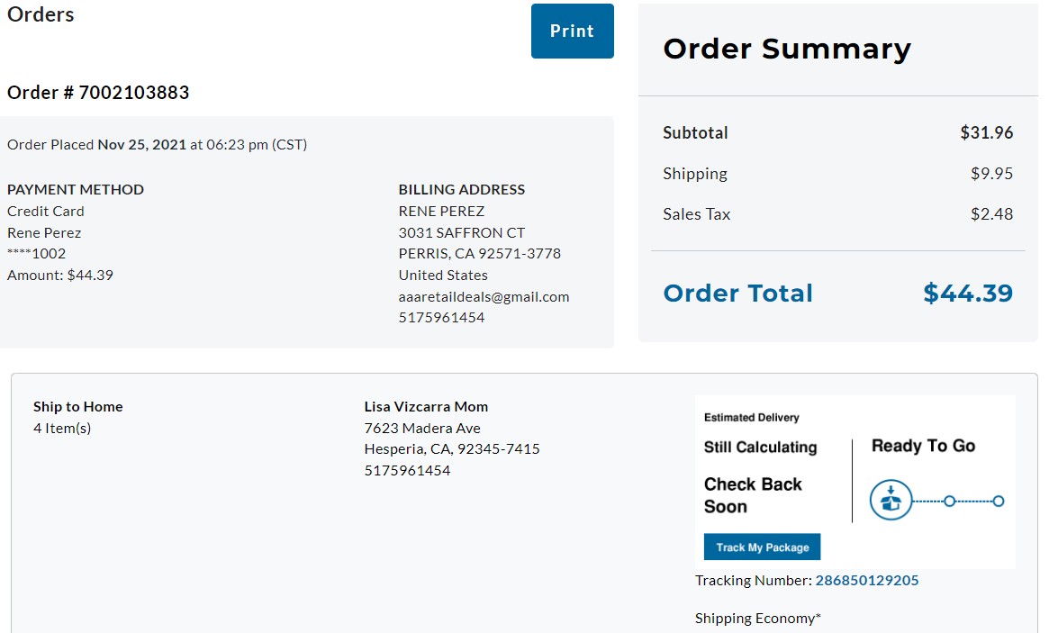The width and height of the screenshot is (1049, 633).
Task: Click the Ship to Home label
Action: (x=78, y=407)
